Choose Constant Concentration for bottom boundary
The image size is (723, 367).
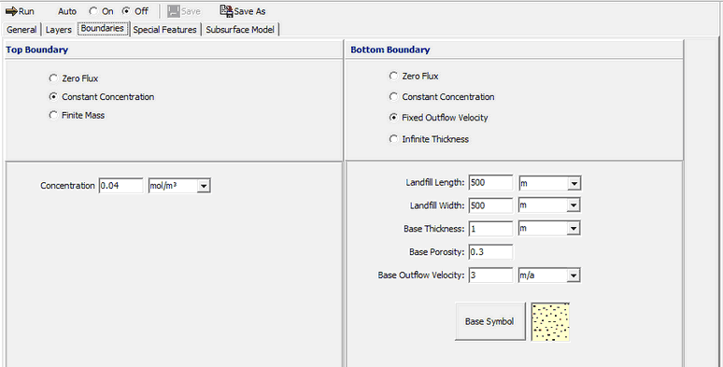click(393, 97)
